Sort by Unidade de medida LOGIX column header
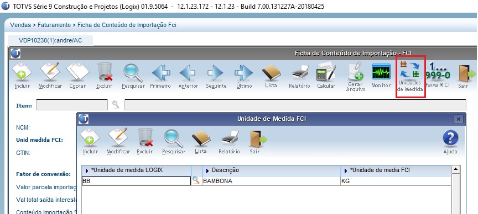Viewport: 478px width, 214px height. coord(137,170)
